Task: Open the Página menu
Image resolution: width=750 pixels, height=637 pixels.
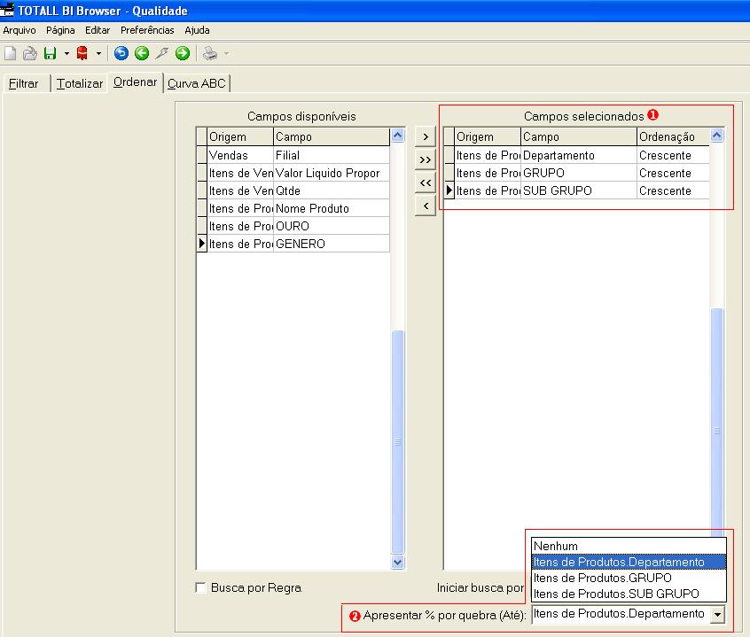Action: coord(60,30)
